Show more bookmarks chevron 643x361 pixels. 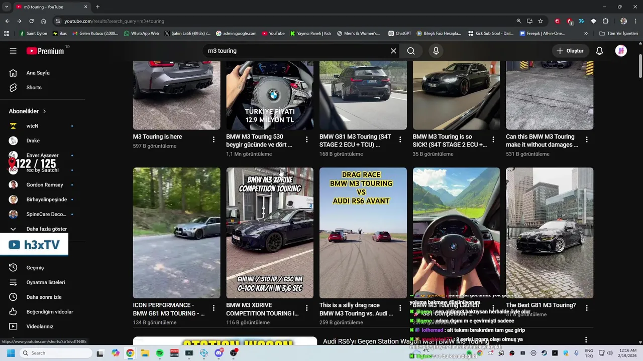tap(586, 34)
